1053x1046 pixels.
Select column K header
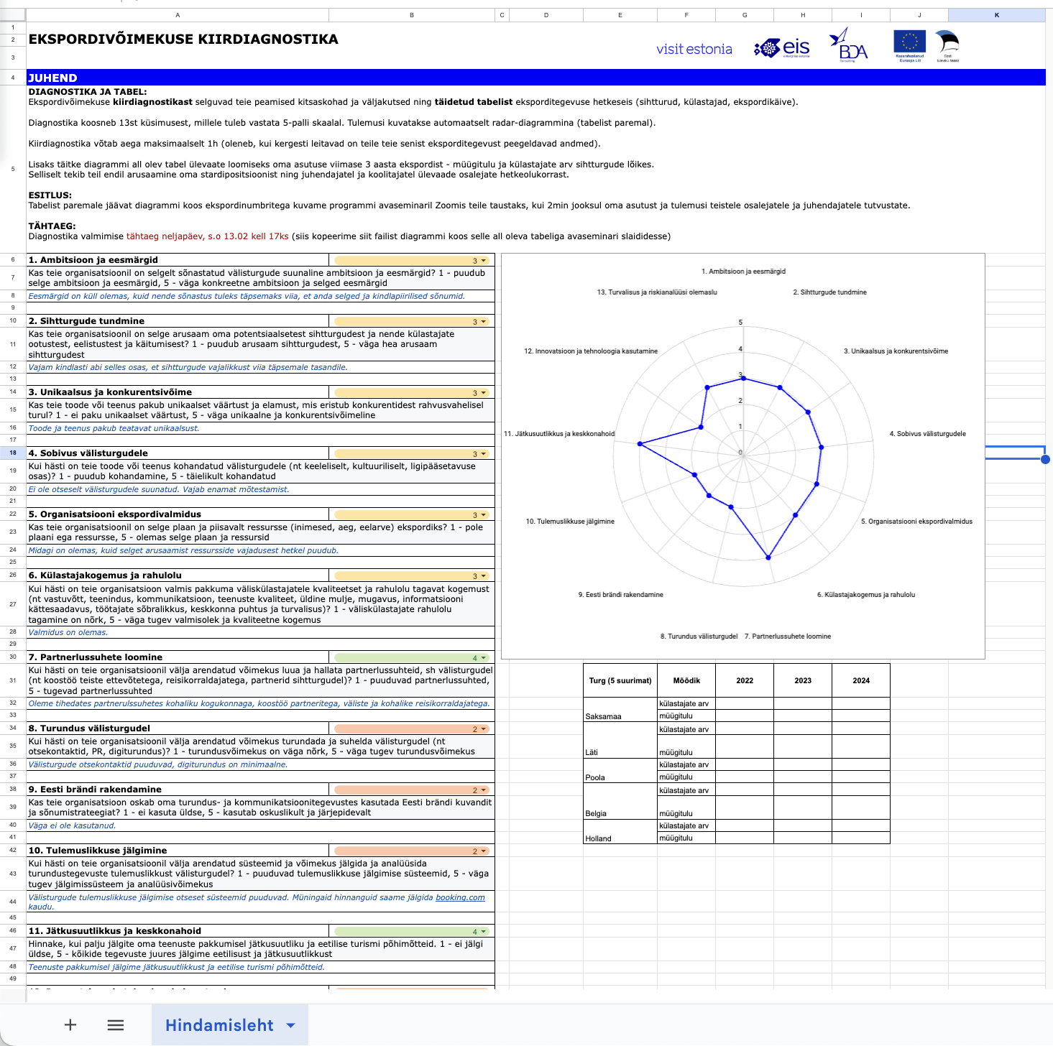pos(997,15)
